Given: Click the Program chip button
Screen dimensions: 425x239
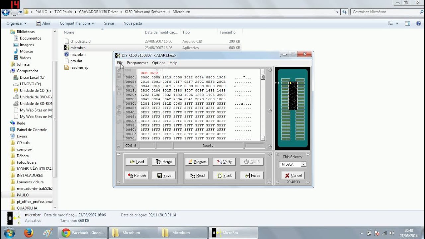Looking at the screenshot, I should point(197,162).
